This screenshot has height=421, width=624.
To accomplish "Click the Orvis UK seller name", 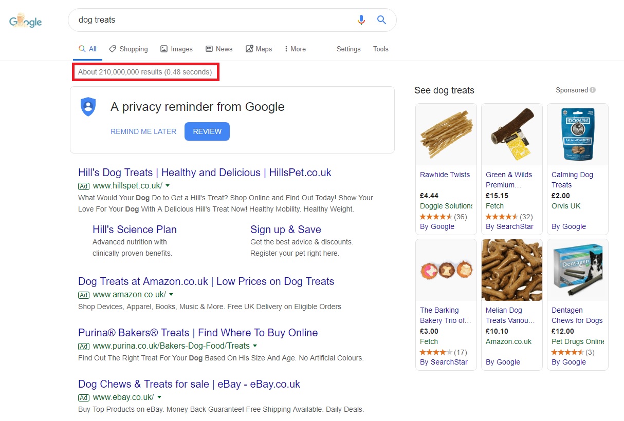I will tap(566, 206).
